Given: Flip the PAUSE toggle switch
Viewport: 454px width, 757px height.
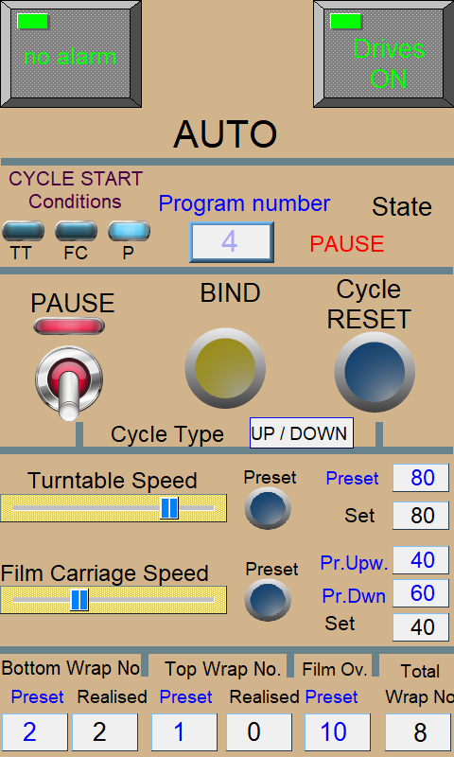Looking at the screenshot, I should 69,383.
